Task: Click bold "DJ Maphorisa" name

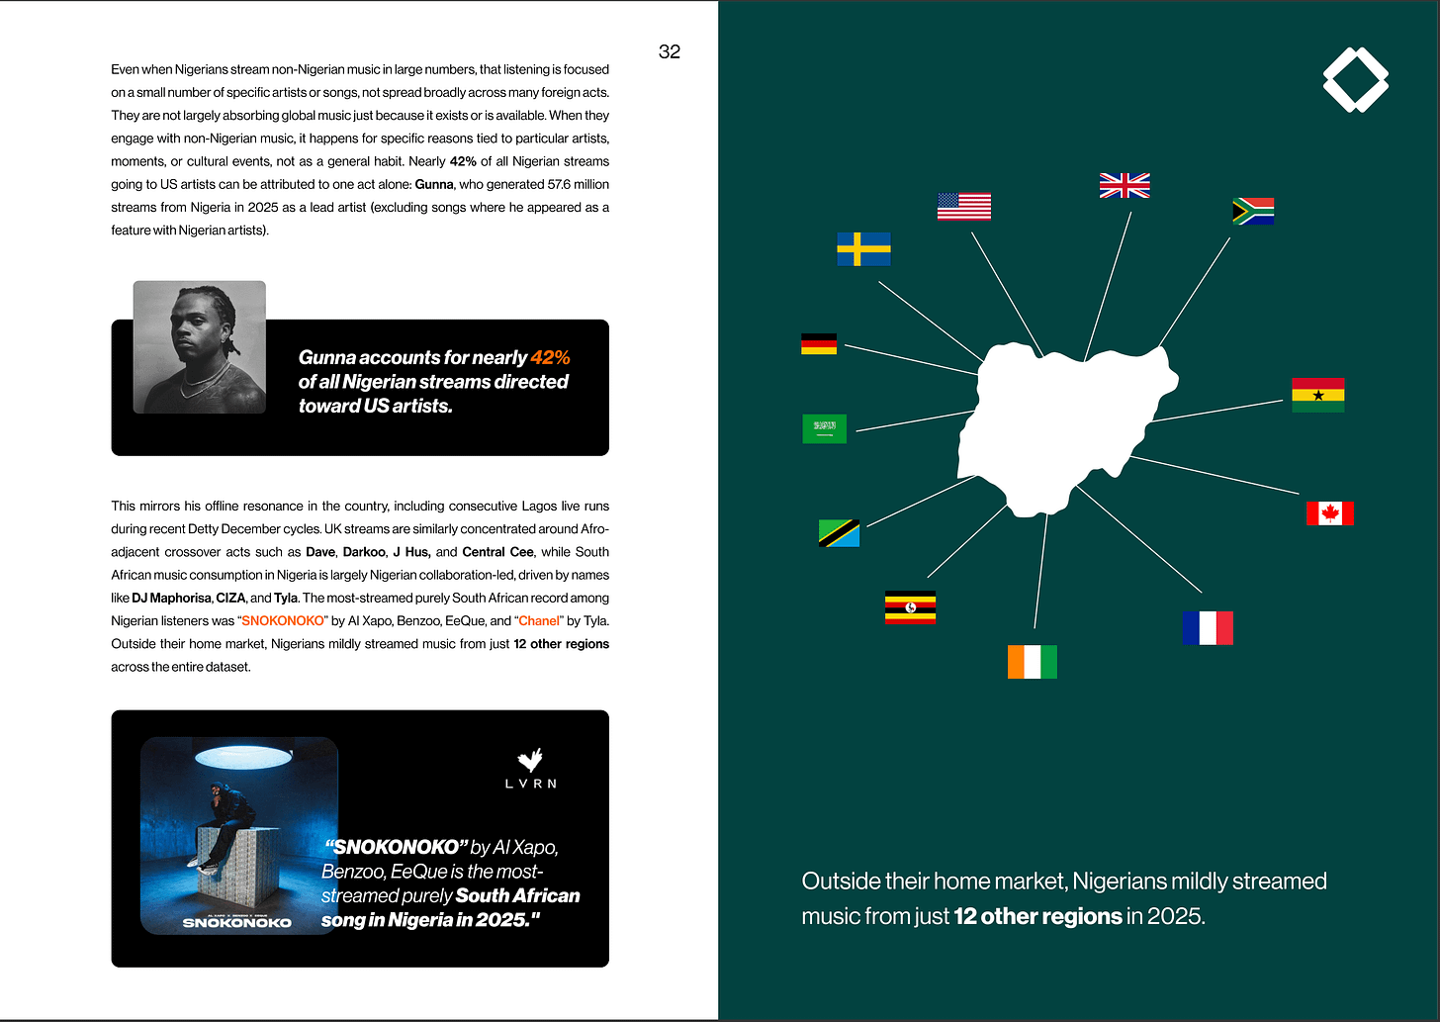Action: (x=172, y=599)
